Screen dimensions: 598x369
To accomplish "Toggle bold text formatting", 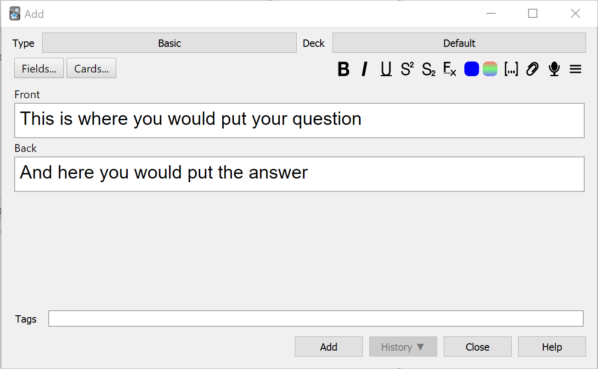I will tap(344, 69).
